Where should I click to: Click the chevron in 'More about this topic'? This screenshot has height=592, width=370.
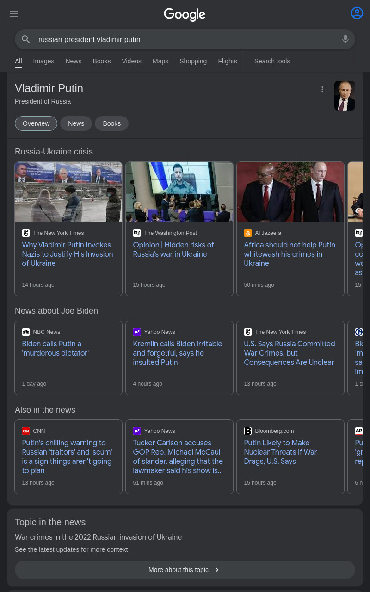217,570
